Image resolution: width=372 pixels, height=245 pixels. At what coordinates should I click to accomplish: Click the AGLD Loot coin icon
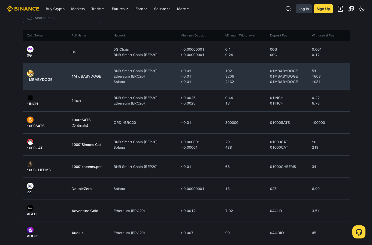(x=30, y=208)
